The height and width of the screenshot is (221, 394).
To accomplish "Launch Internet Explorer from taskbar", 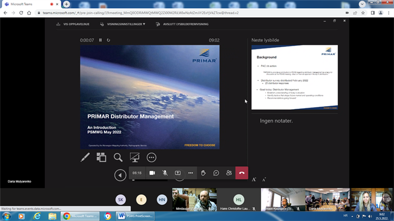I will (x=37, y=216).
